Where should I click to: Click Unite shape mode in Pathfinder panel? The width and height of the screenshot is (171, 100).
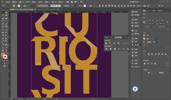(x=106, y=43)
